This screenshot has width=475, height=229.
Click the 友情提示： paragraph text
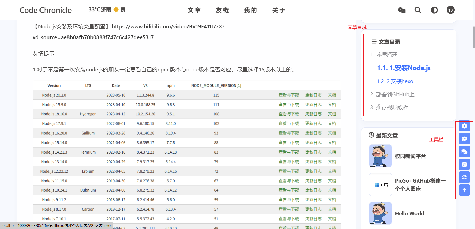[45, 54]
